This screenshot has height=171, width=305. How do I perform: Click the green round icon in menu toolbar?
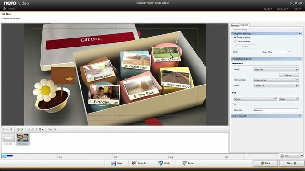tap(22, 129)
